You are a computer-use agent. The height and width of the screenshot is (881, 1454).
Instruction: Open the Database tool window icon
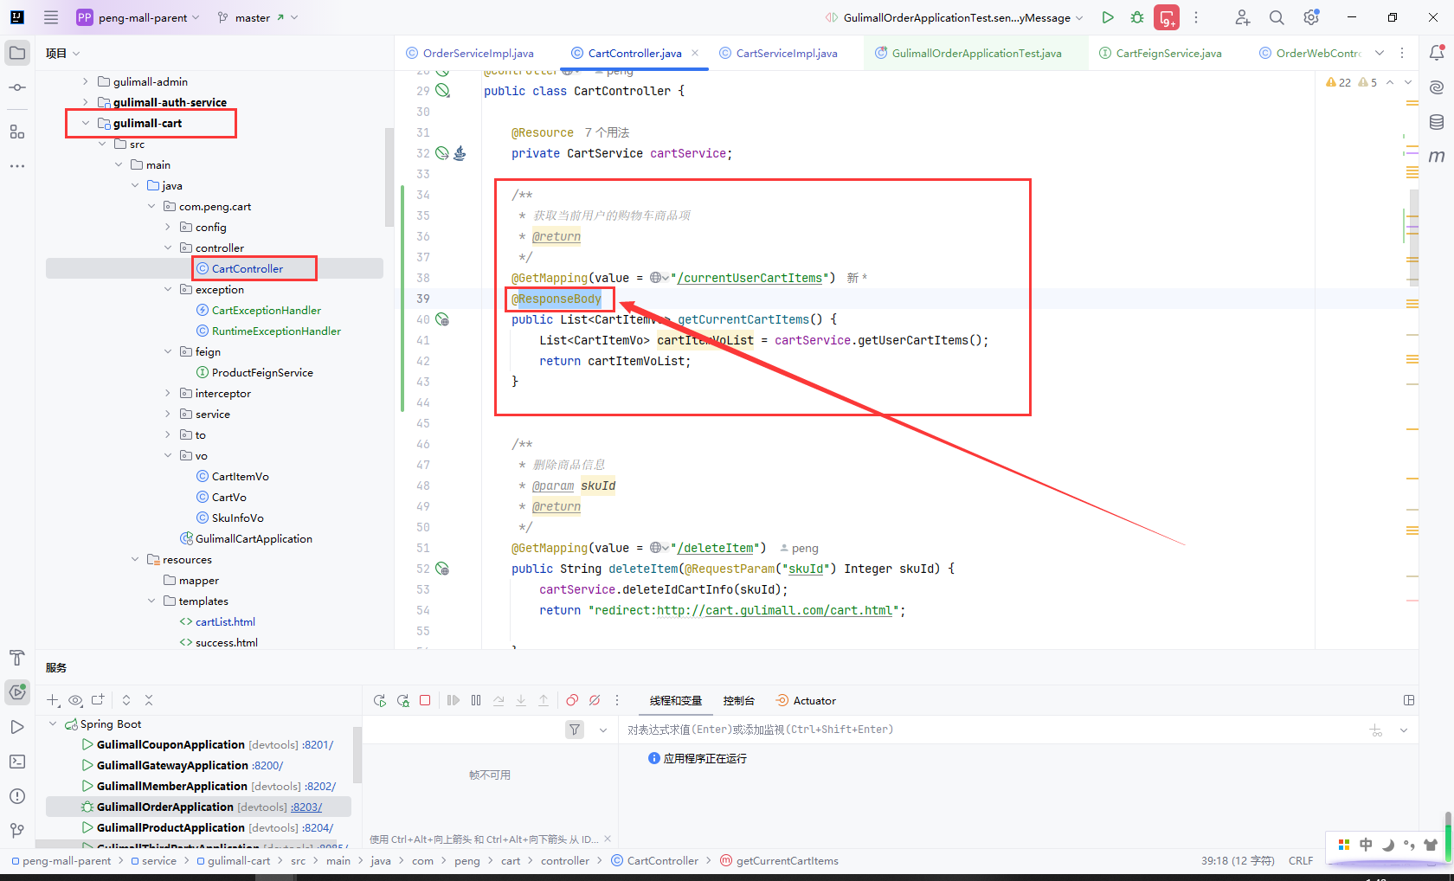pyautogui.click(x=1437, y=122)
